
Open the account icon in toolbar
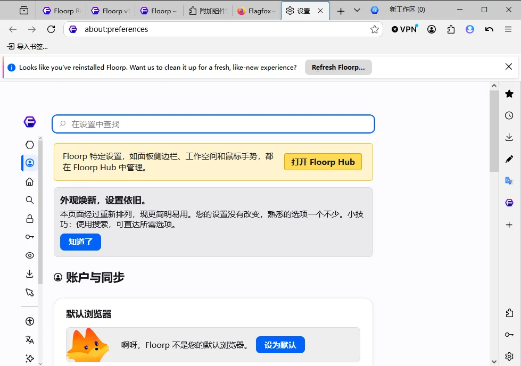432,29
